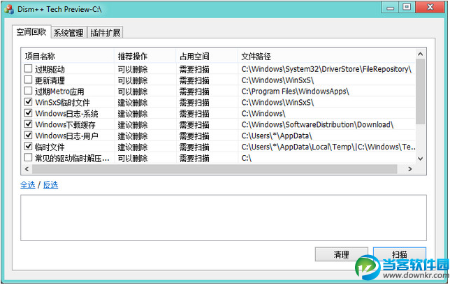Image resolution: width=450 pixels, height=285 pixels.
Task: Tick the 更新清理 checkbox
Action: click(28, 80)
